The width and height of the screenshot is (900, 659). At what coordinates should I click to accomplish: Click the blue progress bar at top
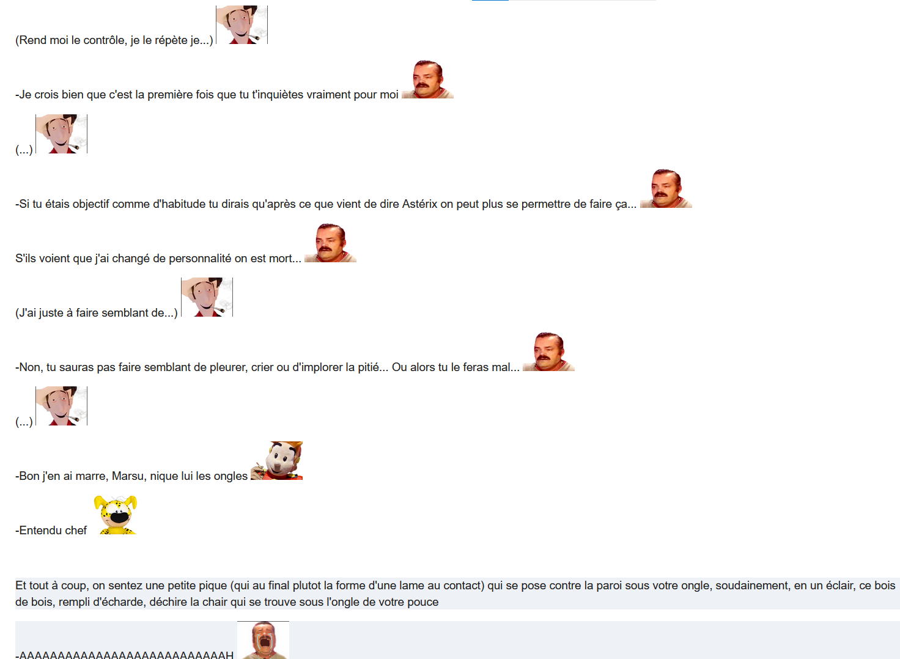(x=490, y=1)
